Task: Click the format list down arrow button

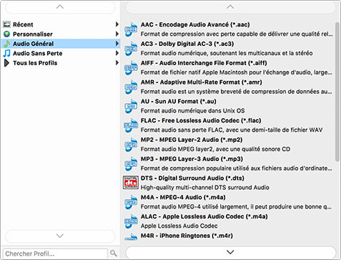Action: (230, 252)
